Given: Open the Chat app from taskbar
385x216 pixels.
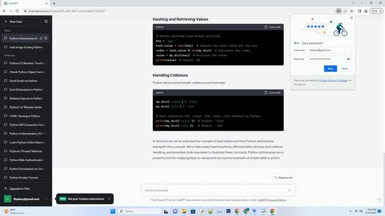Looking at the screenshot, I should [x=175, y=211].
